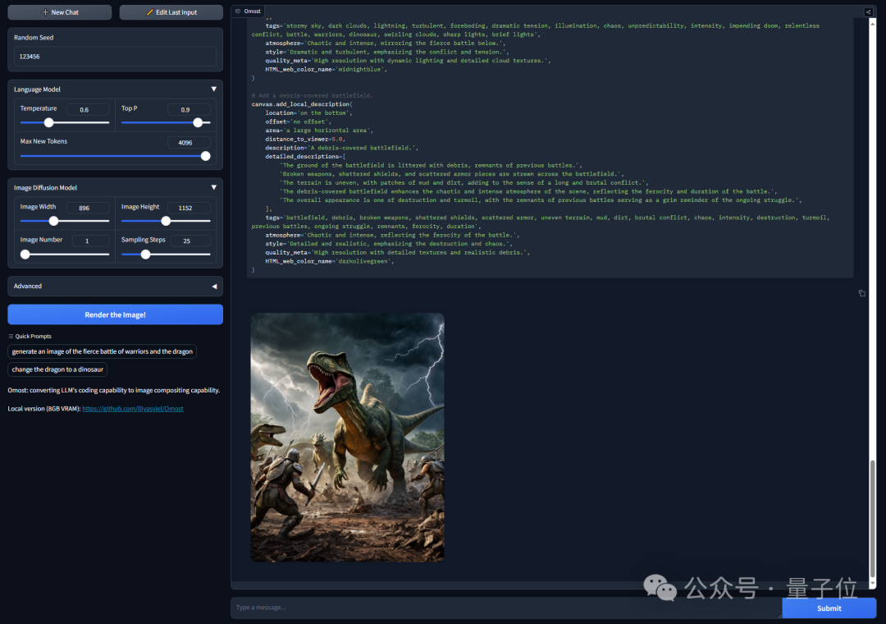
Task: Open the Omost GitHub link
Action: coord(133,408)
